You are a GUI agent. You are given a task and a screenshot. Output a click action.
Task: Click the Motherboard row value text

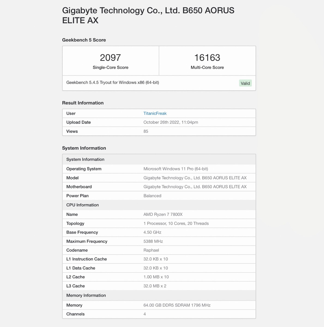(195, 187)
